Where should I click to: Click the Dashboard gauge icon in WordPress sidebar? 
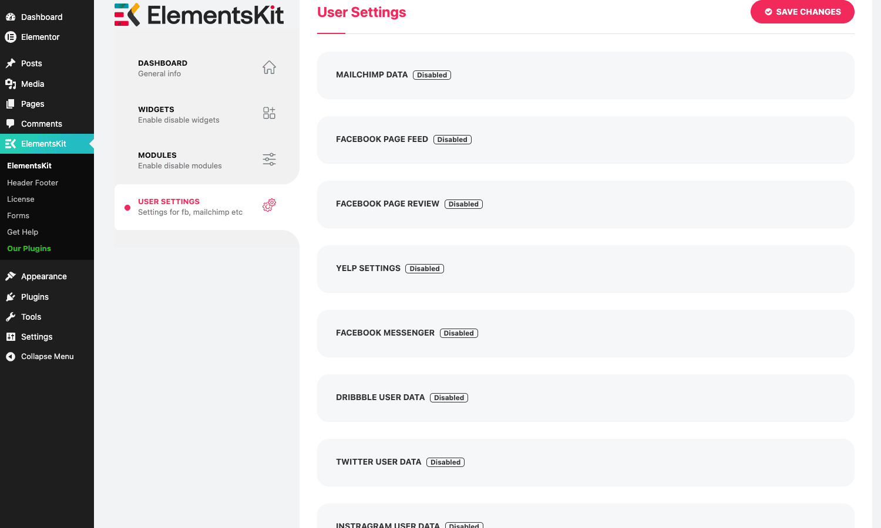[x=11, y=17]
